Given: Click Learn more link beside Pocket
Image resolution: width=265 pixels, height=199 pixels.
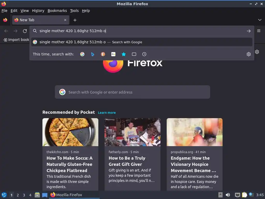Looking at the screenshot, I should (x=107, y=112).
